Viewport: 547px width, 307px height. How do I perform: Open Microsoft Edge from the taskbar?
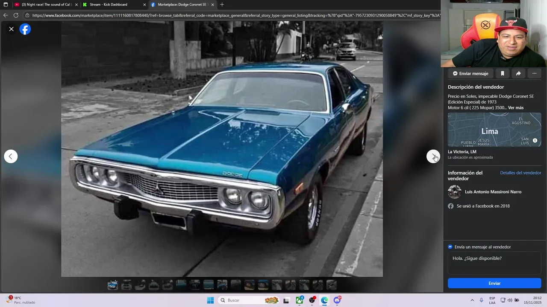325,300
